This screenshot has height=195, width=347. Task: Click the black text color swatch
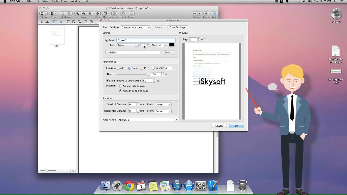tap(172, 45)
